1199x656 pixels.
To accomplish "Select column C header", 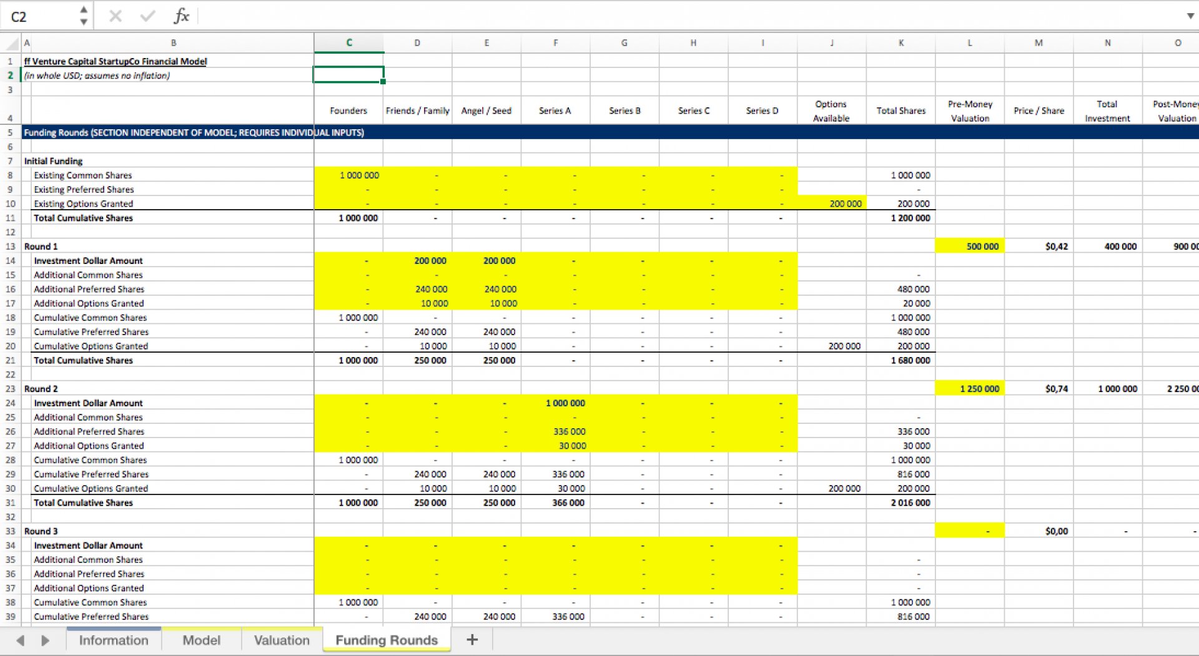I will [348, 43].
